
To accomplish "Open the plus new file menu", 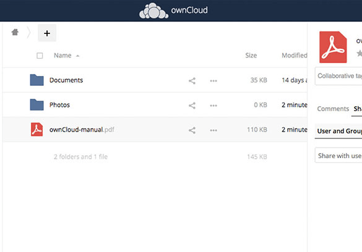I will point(47,33).
